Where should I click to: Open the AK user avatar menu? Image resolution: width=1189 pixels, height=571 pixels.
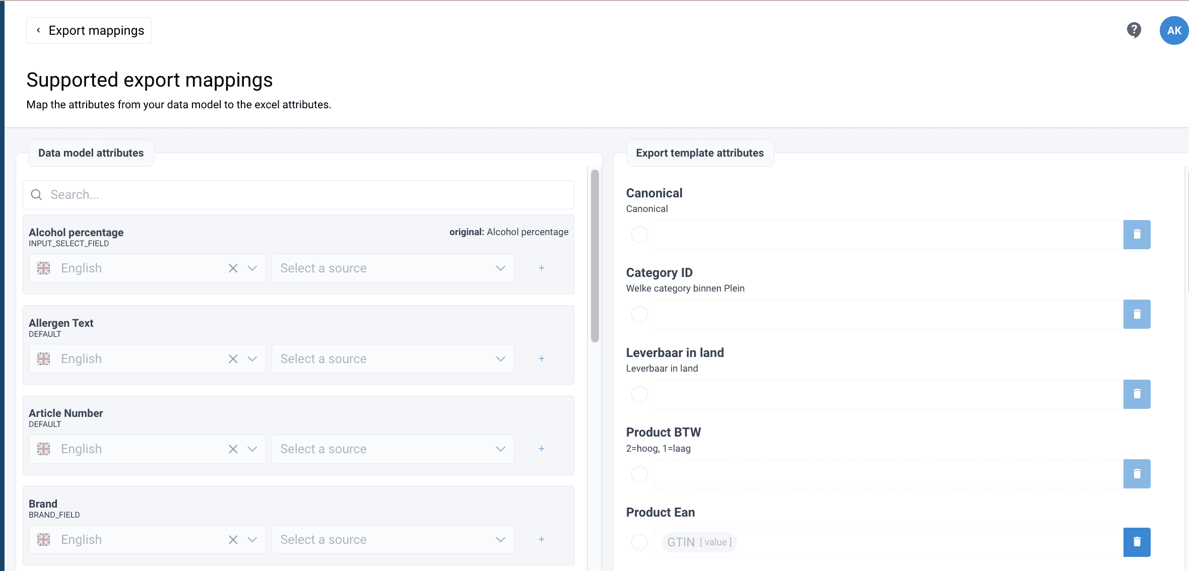[x=1173, y=30]
